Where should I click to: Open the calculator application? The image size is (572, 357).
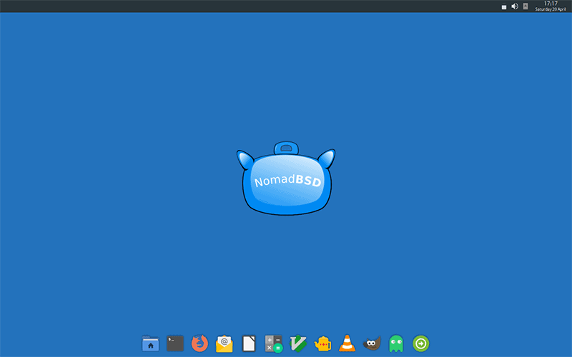click(274, 343)
